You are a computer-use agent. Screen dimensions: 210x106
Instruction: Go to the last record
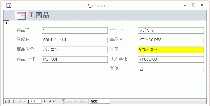(x=50, y=101)
